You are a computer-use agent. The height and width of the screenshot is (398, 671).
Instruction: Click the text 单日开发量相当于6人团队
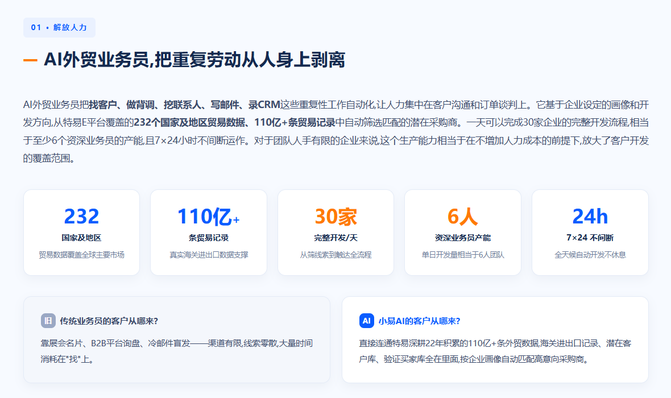tap(463, 255)
